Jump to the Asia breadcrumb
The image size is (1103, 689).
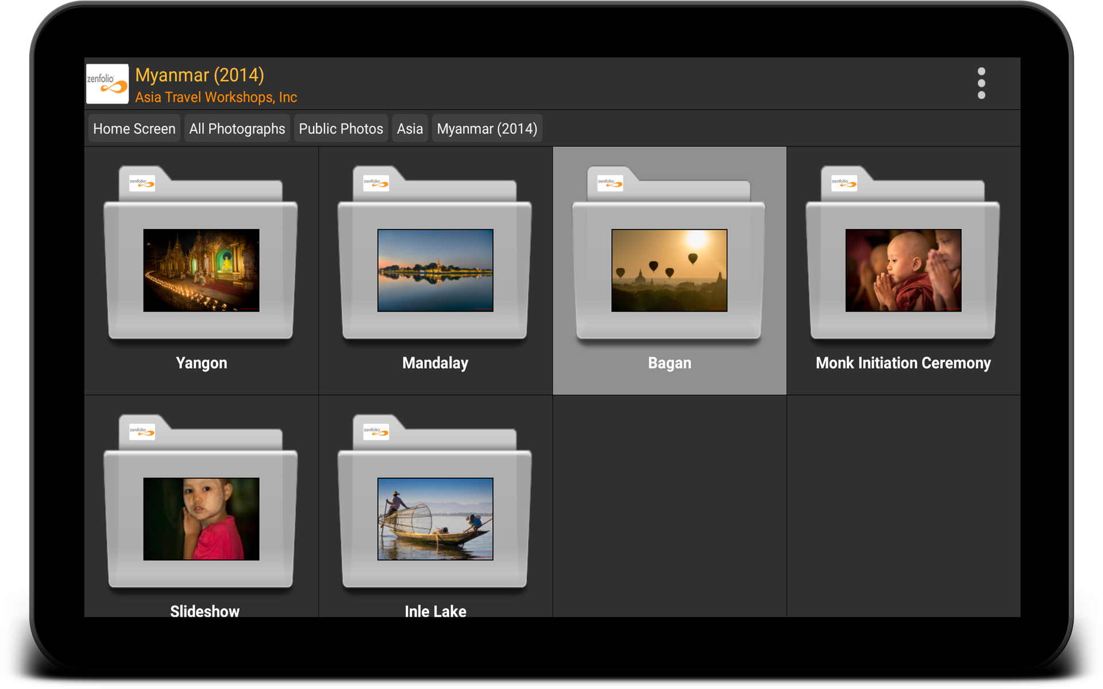point(410,129)
